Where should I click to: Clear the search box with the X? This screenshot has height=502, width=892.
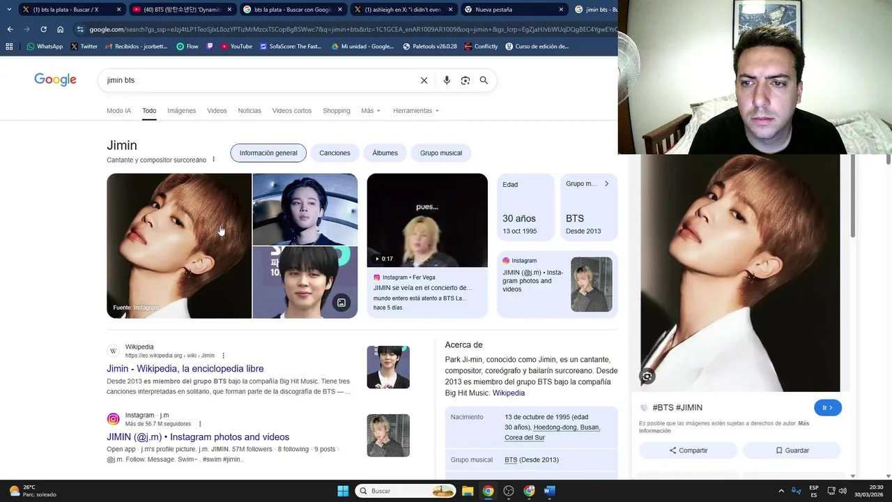click(x=424, y=80)
